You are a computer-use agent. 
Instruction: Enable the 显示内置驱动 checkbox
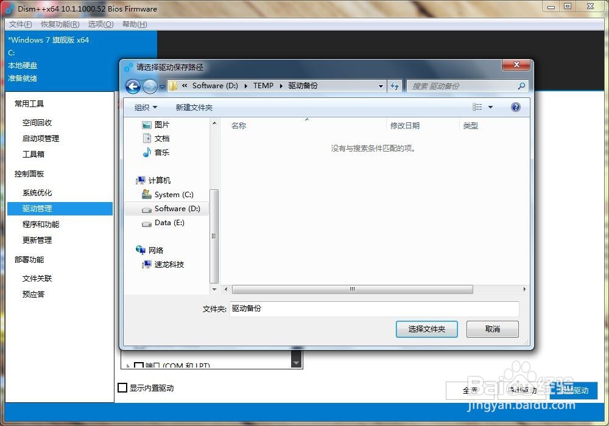123,388
